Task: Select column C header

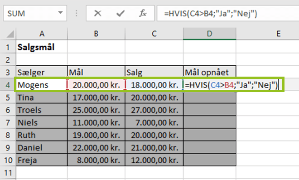Action: pyautogui.click(x=154, y=34)
